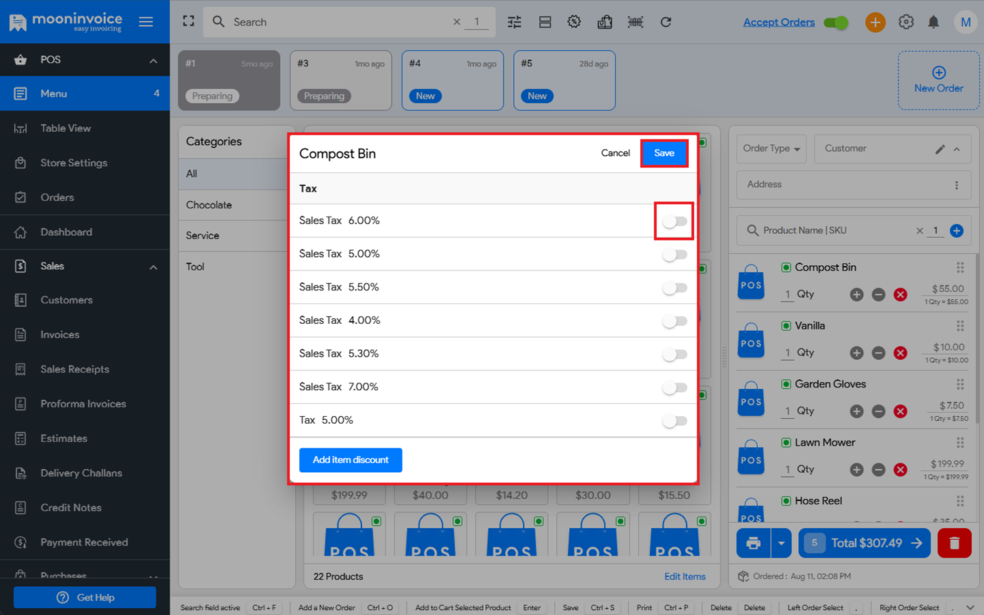Open the notifications bell
Viewport: 984px width, 615px height.
coord(933,22)
